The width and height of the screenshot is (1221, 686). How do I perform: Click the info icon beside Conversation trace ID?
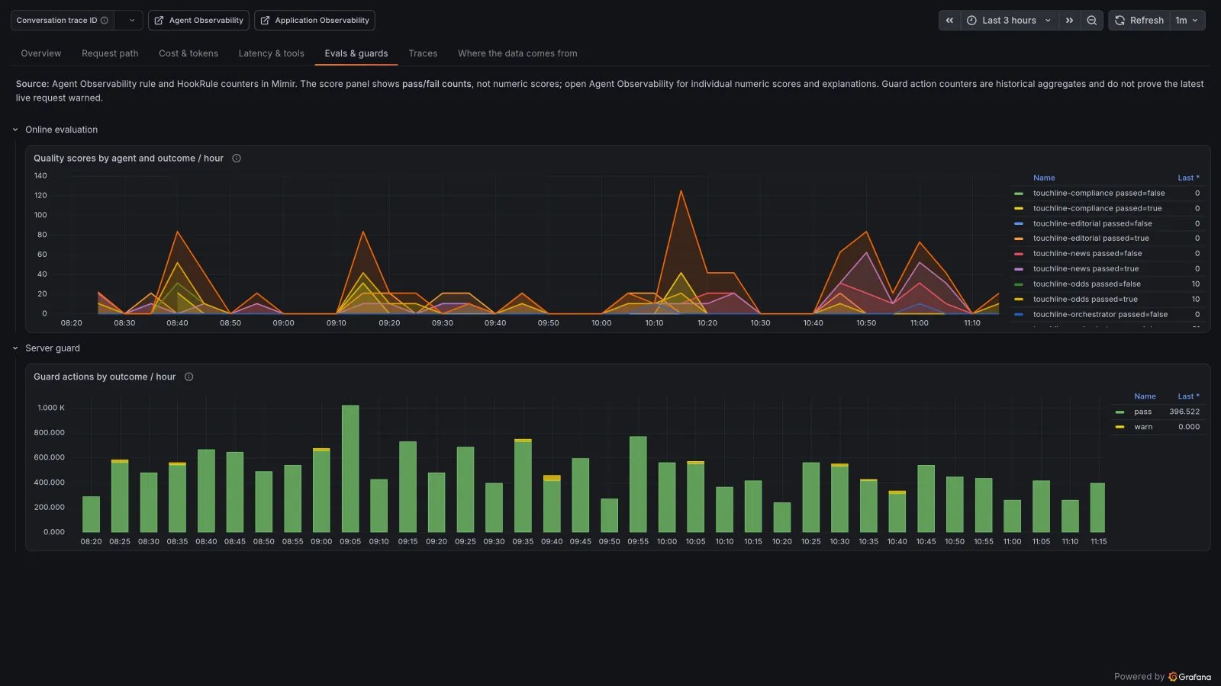105,21
